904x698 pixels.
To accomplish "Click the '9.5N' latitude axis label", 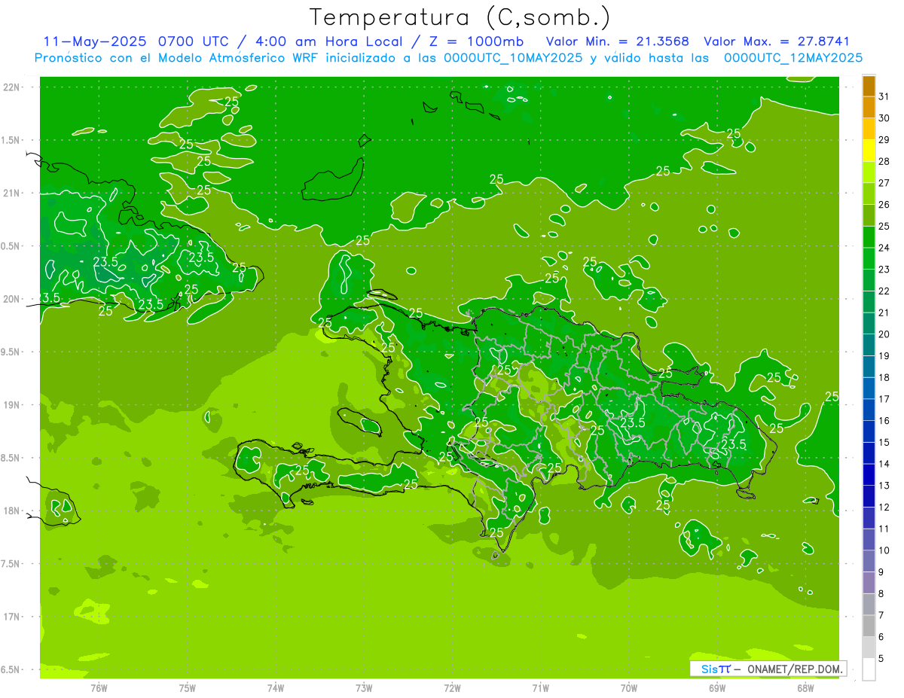I will pos(11,352).
